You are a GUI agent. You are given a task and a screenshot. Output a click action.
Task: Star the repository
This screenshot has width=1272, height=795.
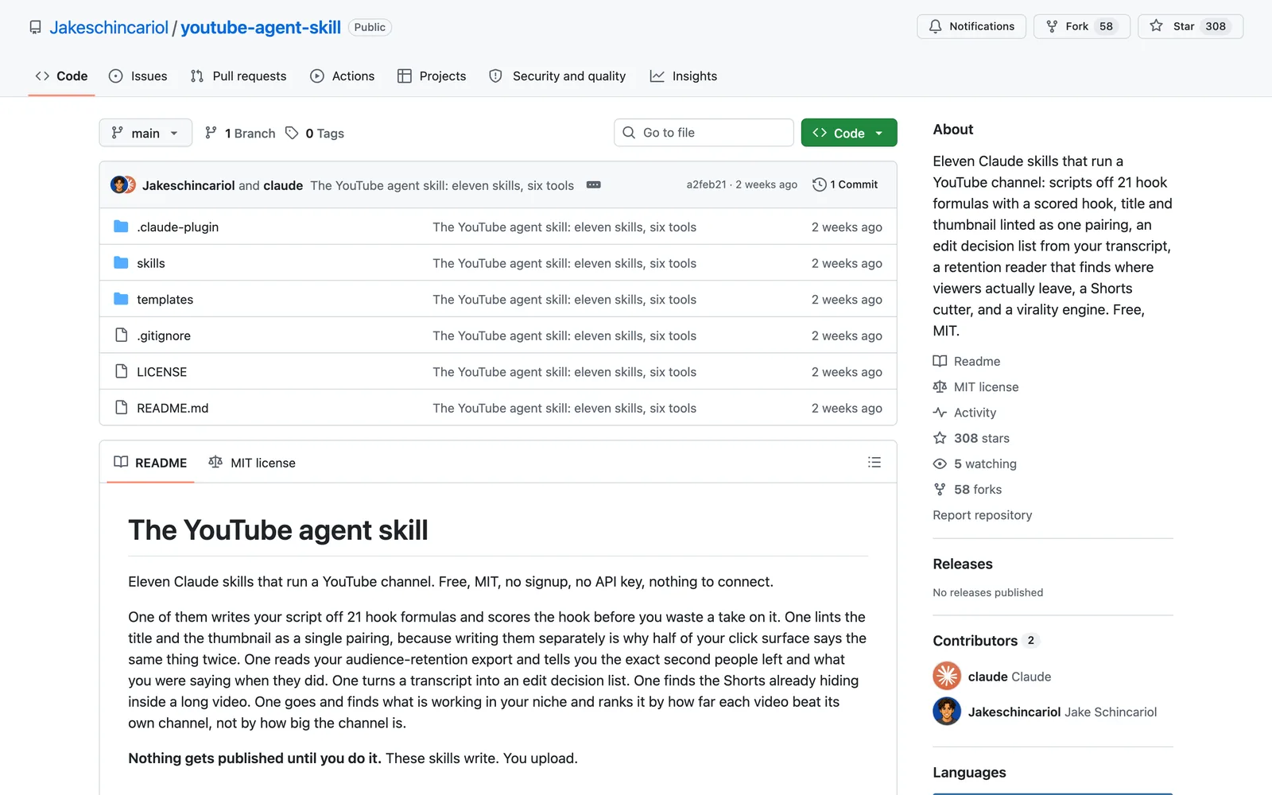pos(1190,26)
